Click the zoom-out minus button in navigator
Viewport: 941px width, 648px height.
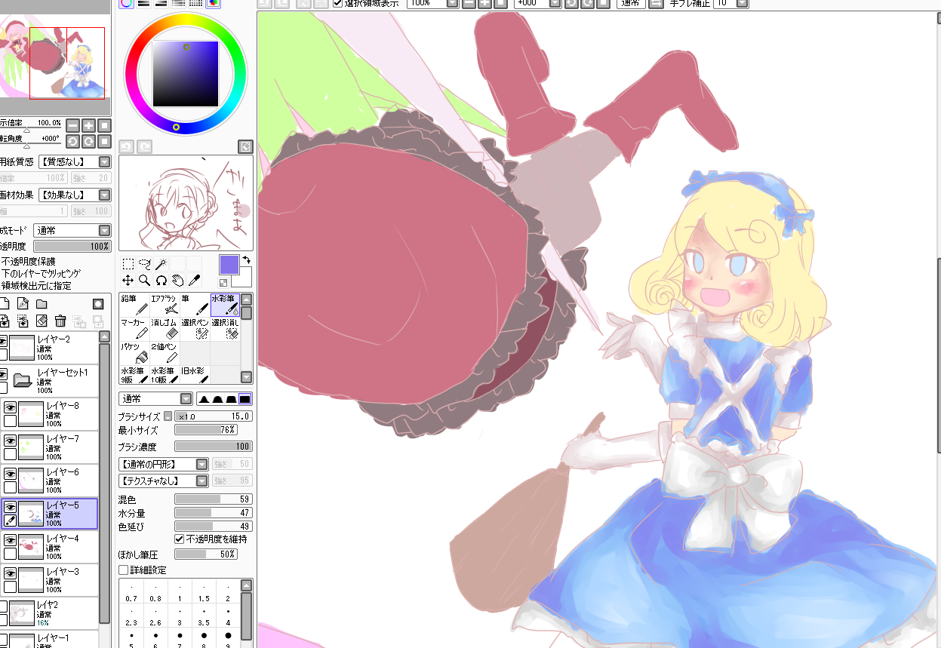[x=72, y=126]
